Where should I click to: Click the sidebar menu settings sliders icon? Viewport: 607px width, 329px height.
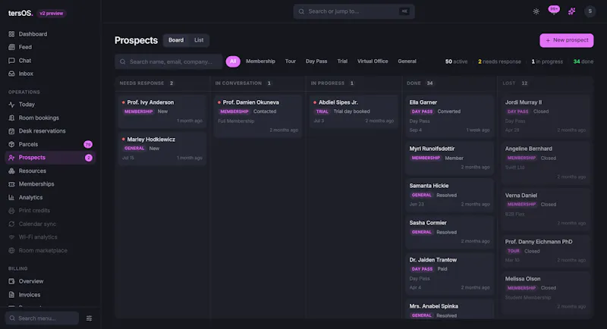(89, 318)
